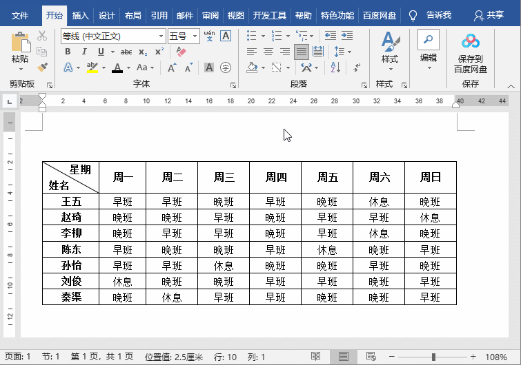This screenshot has width=521, height=365.
Task: Toggle justify alignment
Action: click(x=302, y=52)
